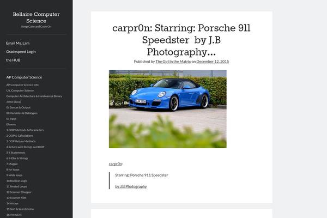Go to the HUB link

[x=13, y=60]
